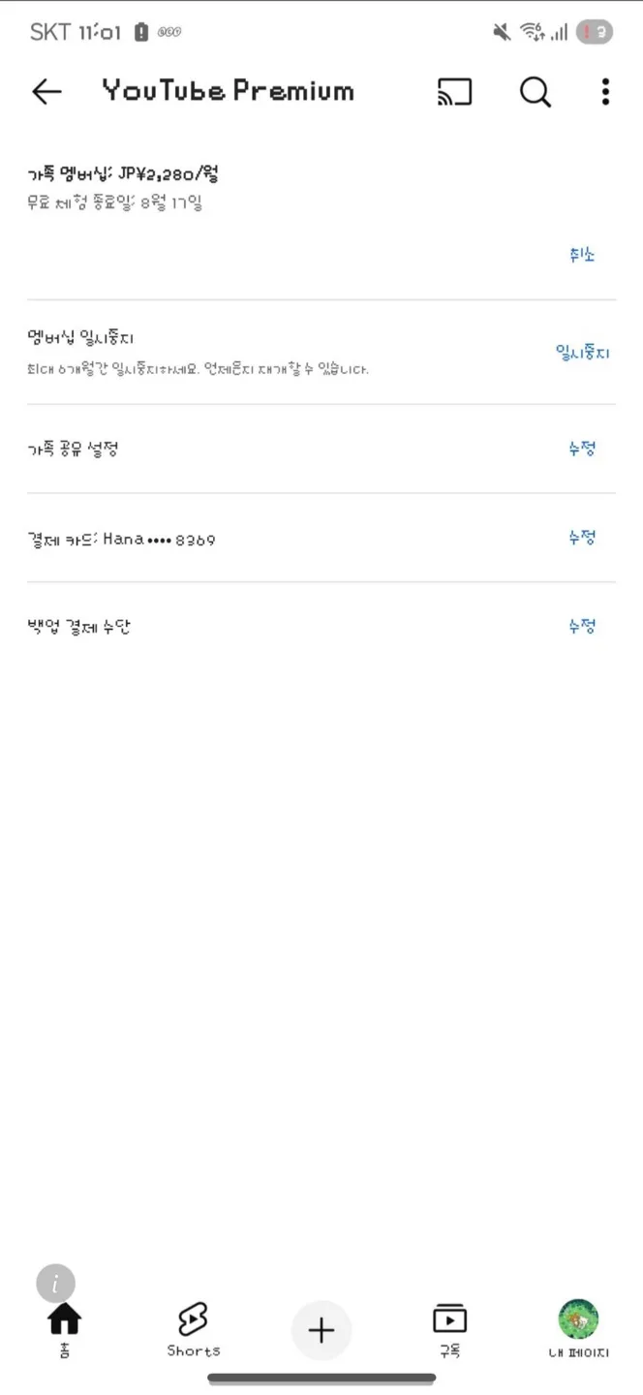Edit 가족 공유 설정 via 수정
Screen dimensions: 643x1395
[582, 449]
